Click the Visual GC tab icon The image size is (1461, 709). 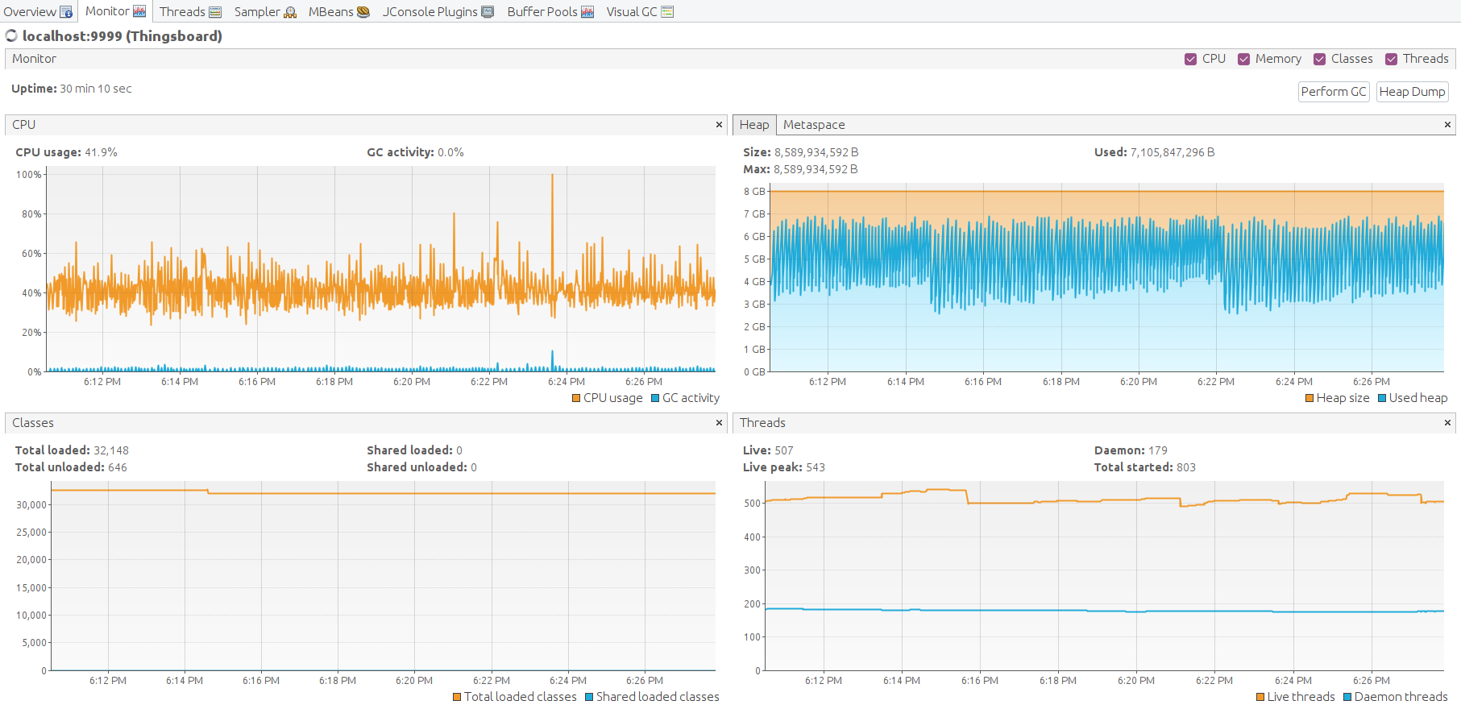pos(667,12)
